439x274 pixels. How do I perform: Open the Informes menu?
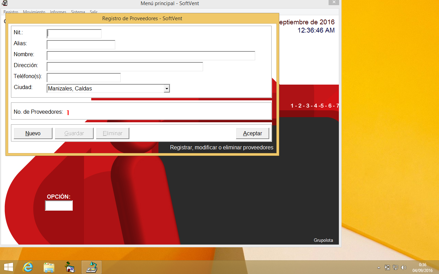pos(58,12)
